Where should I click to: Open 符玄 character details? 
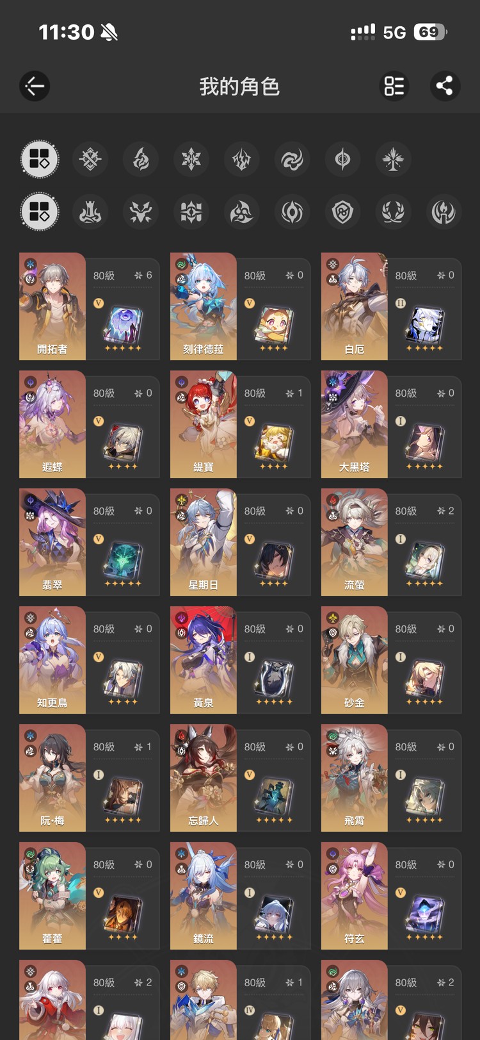coord(392,896)
